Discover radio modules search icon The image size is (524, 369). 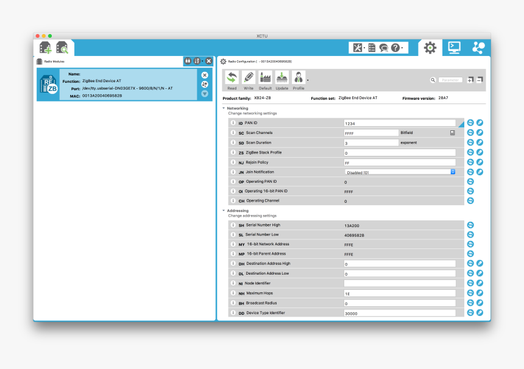pos(62,47)
